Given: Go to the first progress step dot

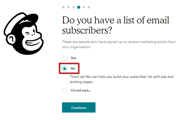Looking at the screenshot, I should click(x=64, y=7).
